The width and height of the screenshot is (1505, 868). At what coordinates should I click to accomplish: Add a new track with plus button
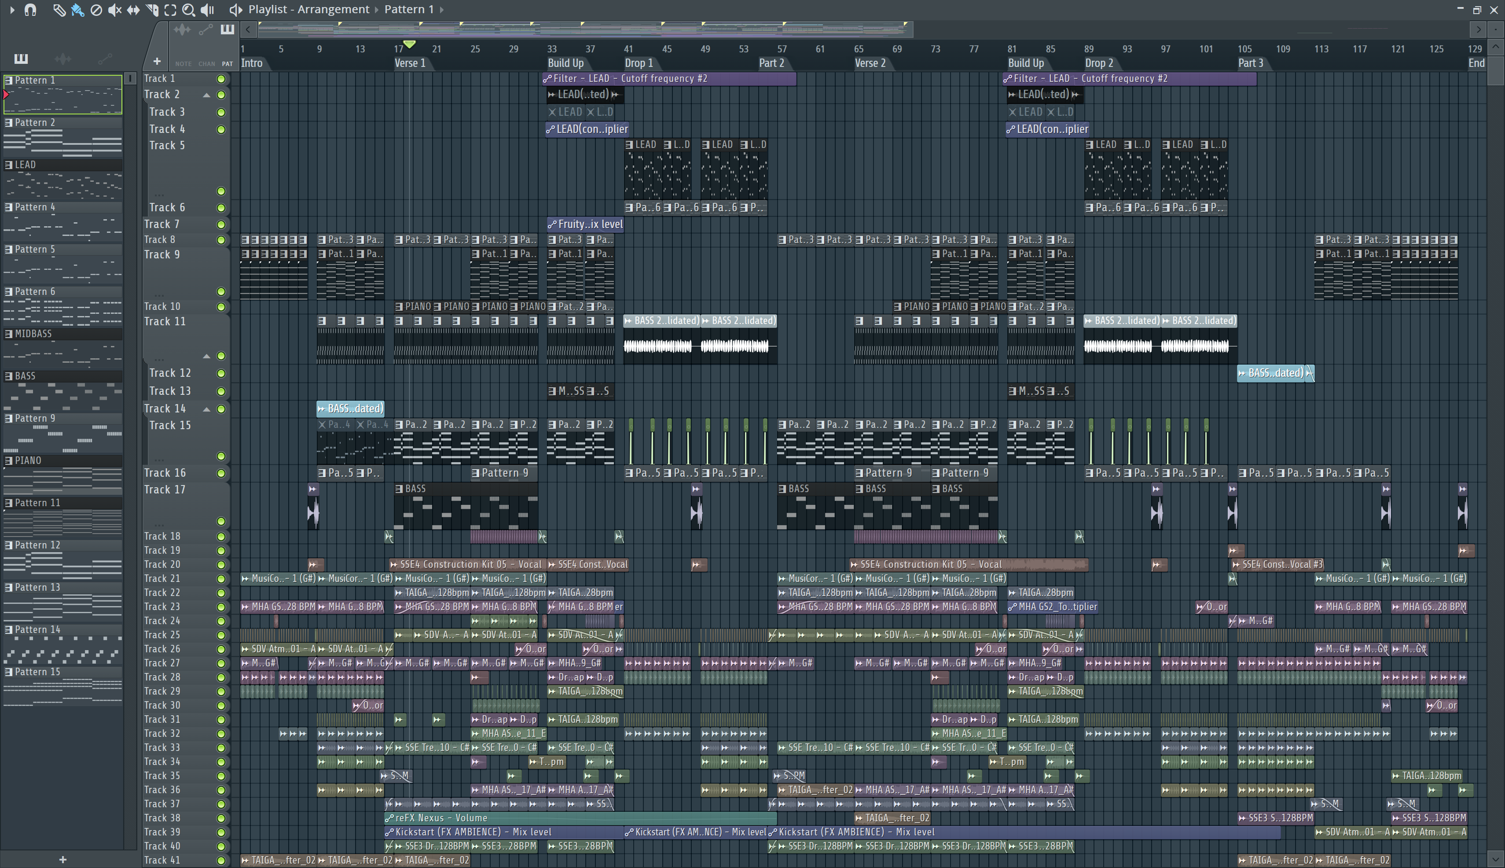(157, 62)
